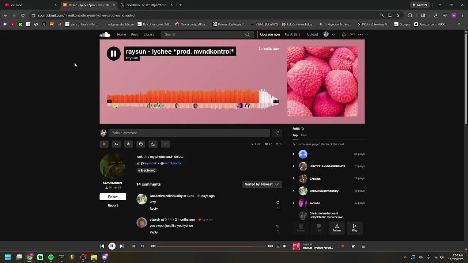This screenshot has height=263, width=468.
Task: Click the FANS info icon
Action: coord(302,129)
